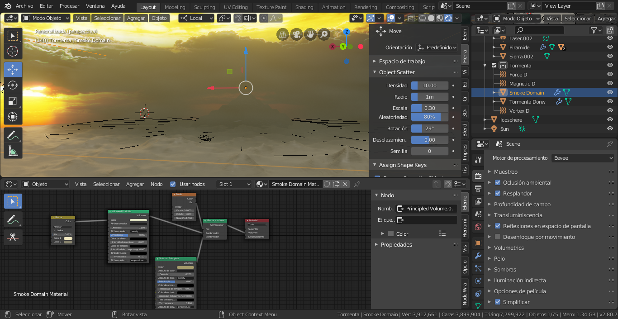618x319 pixels.
Task: Open the 'Local' transform orientation dropdown
Action: tap(196, 18)
